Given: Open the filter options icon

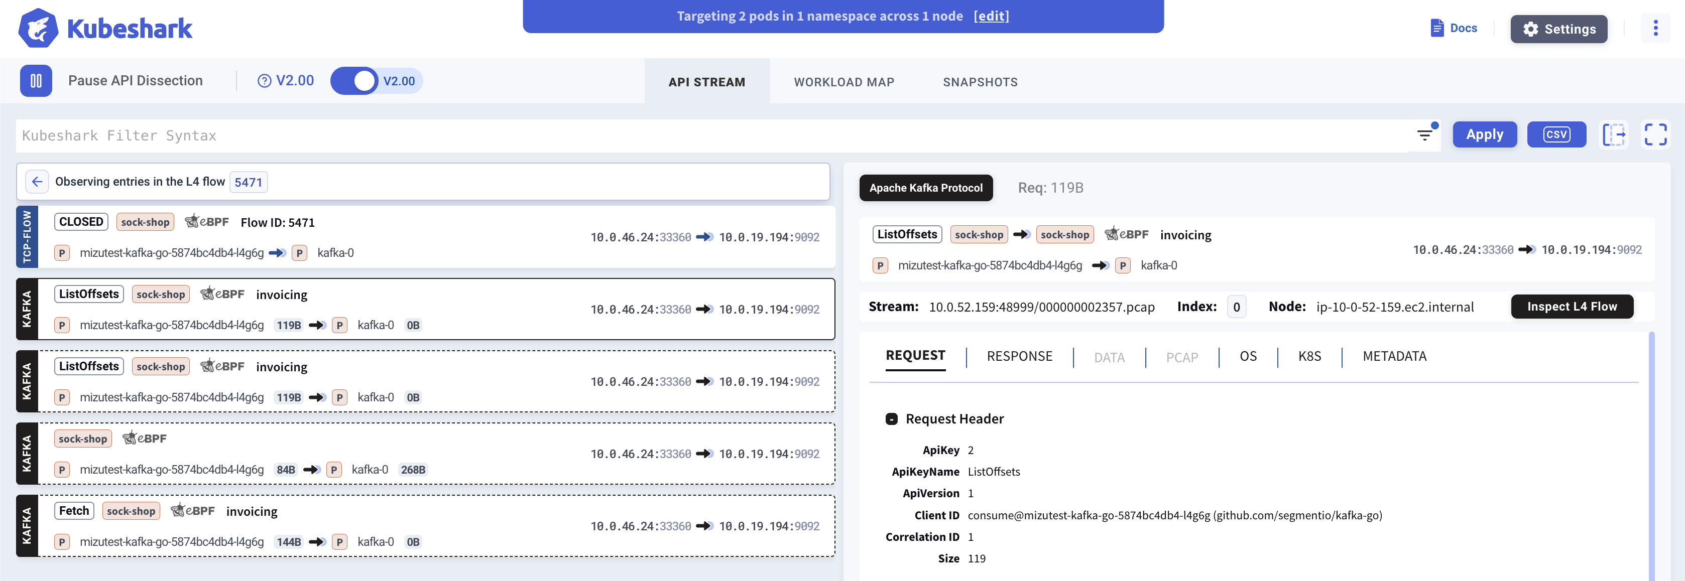Looking at the screenshot, I should [x=1424, y=135].
